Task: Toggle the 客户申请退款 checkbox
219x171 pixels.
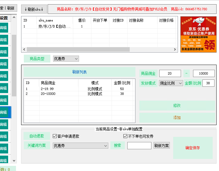Action: [55, 136]
